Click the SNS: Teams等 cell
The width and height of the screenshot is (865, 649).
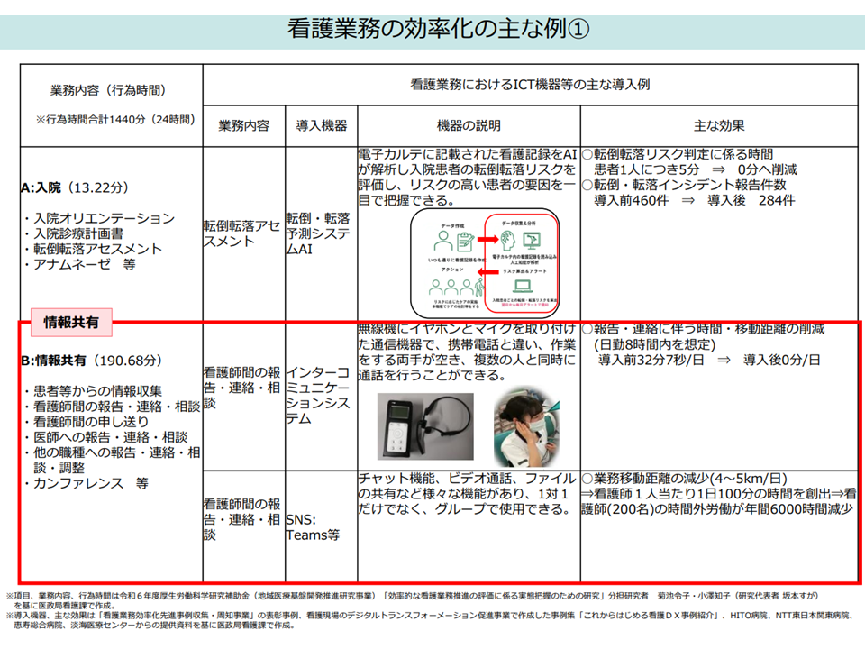[x=313, y=526]
